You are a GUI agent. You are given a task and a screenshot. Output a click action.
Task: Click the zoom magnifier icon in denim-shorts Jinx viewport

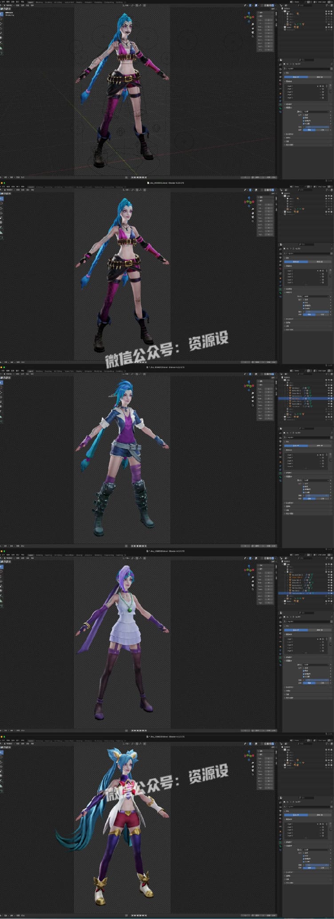click(253, 393)
